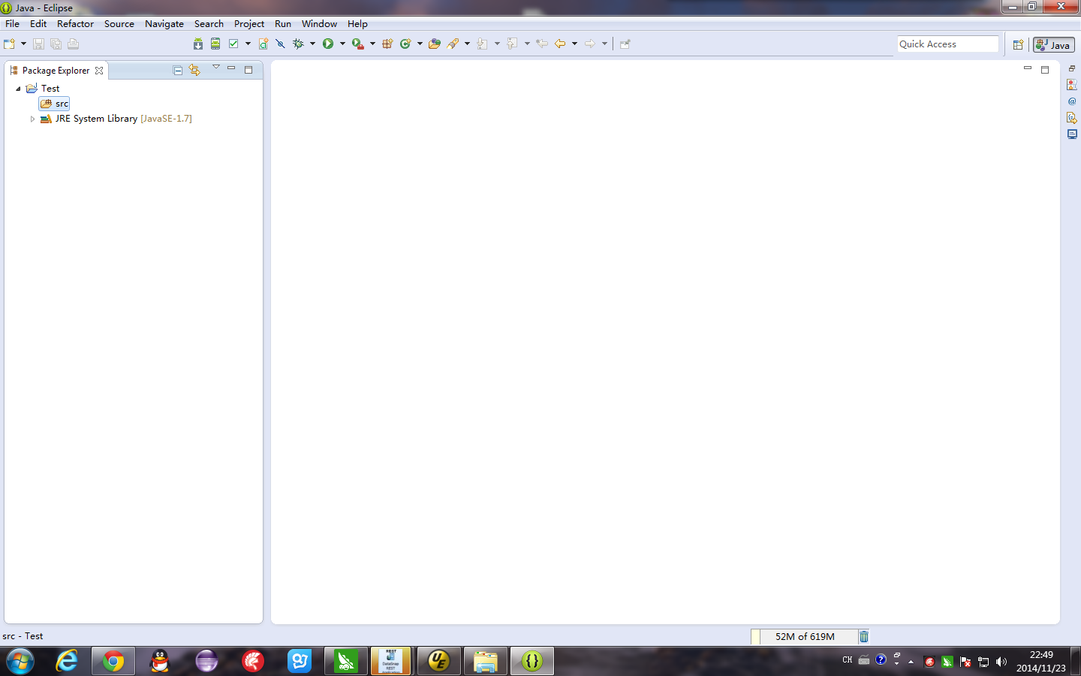Select the Test project

(x=43, y=89)
